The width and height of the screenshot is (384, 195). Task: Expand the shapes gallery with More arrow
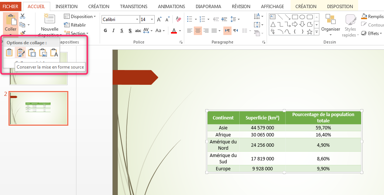point(317,32)
